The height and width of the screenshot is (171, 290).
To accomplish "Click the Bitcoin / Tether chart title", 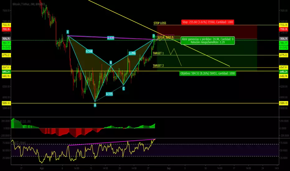I will [29, 4].
